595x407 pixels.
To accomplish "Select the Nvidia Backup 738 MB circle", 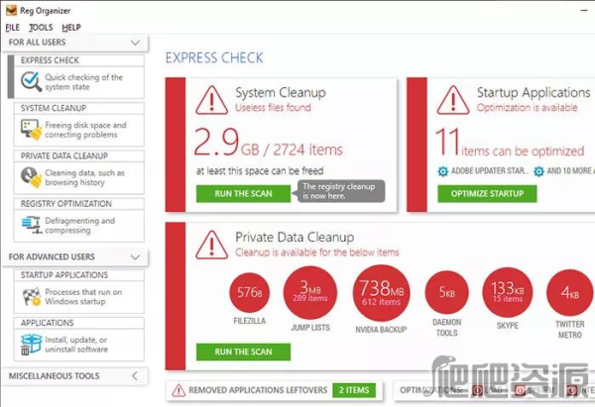I will coord(380,292).
